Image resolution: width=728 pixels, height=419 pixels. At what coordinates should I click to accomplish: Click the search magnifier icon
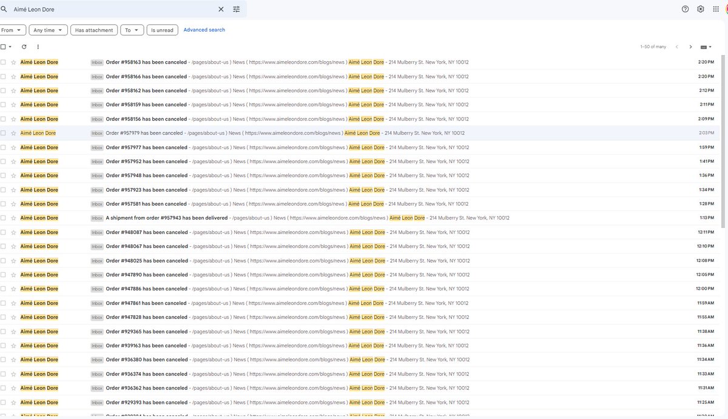click(4, 9)
